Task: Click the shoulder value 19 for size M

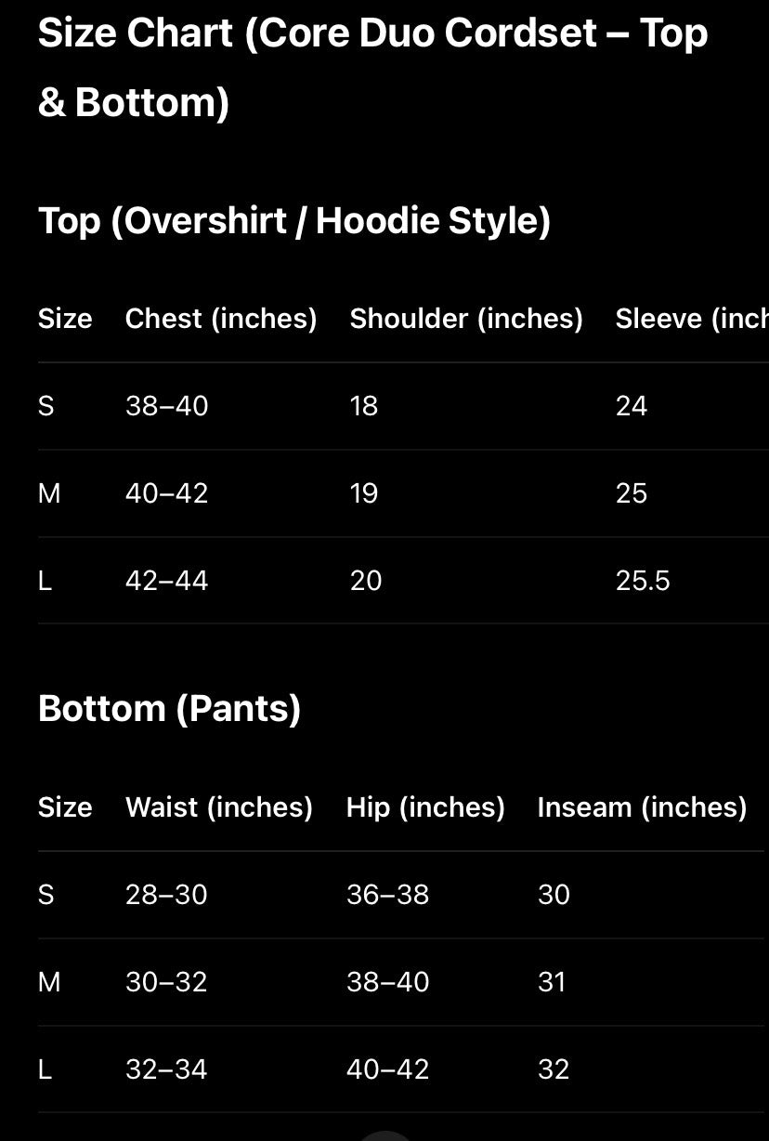Action: point(364,493)
